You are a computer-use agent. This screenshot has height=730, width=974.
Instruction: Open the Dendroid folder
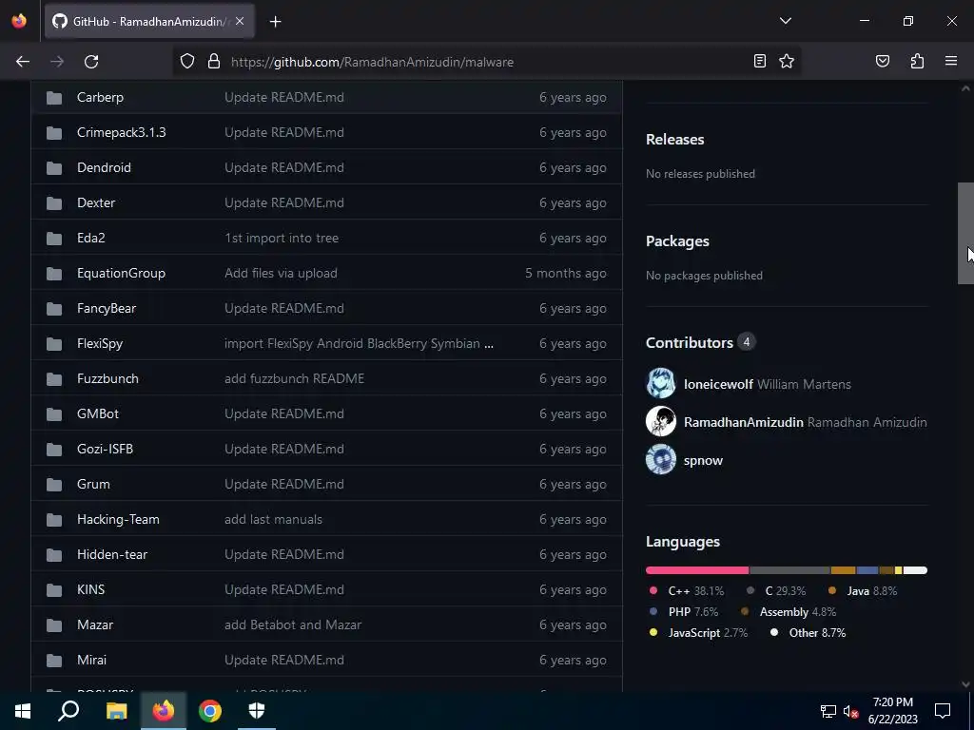click(x=104, y=167)
